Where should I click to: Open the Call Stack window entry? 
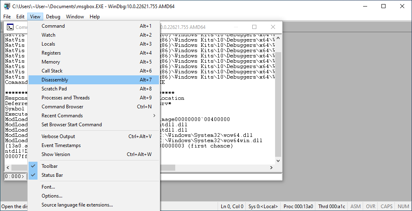click(52, 71)
